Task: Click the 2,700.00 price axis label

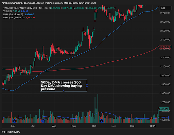Action: tap(165, 13)
